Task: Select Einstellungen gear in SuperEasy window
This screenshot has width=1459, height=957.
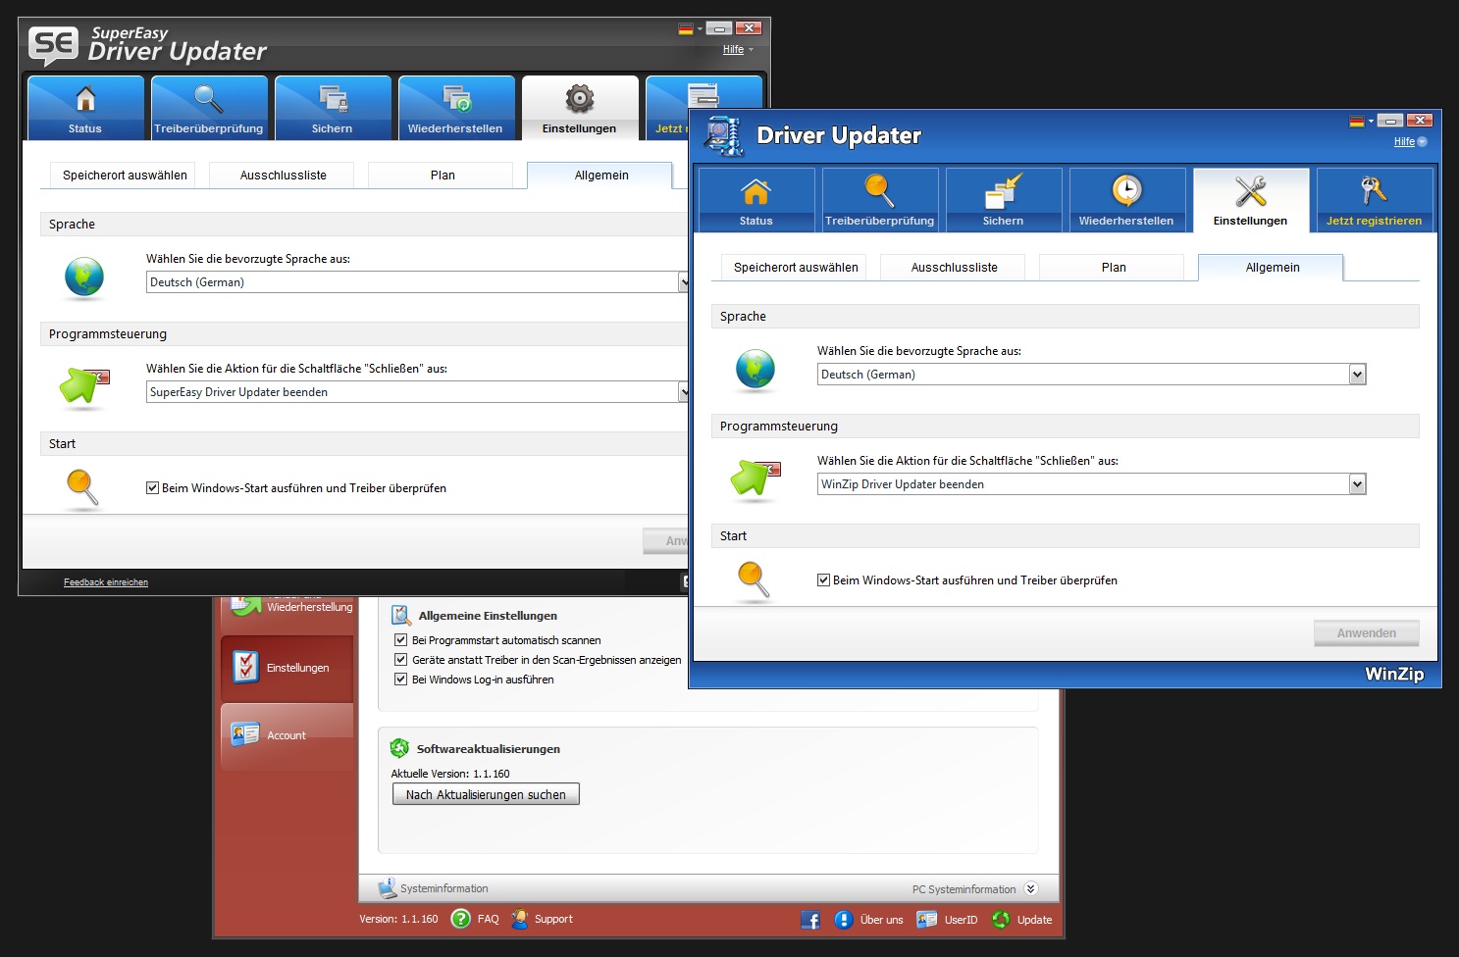Action: coord(580,99)
